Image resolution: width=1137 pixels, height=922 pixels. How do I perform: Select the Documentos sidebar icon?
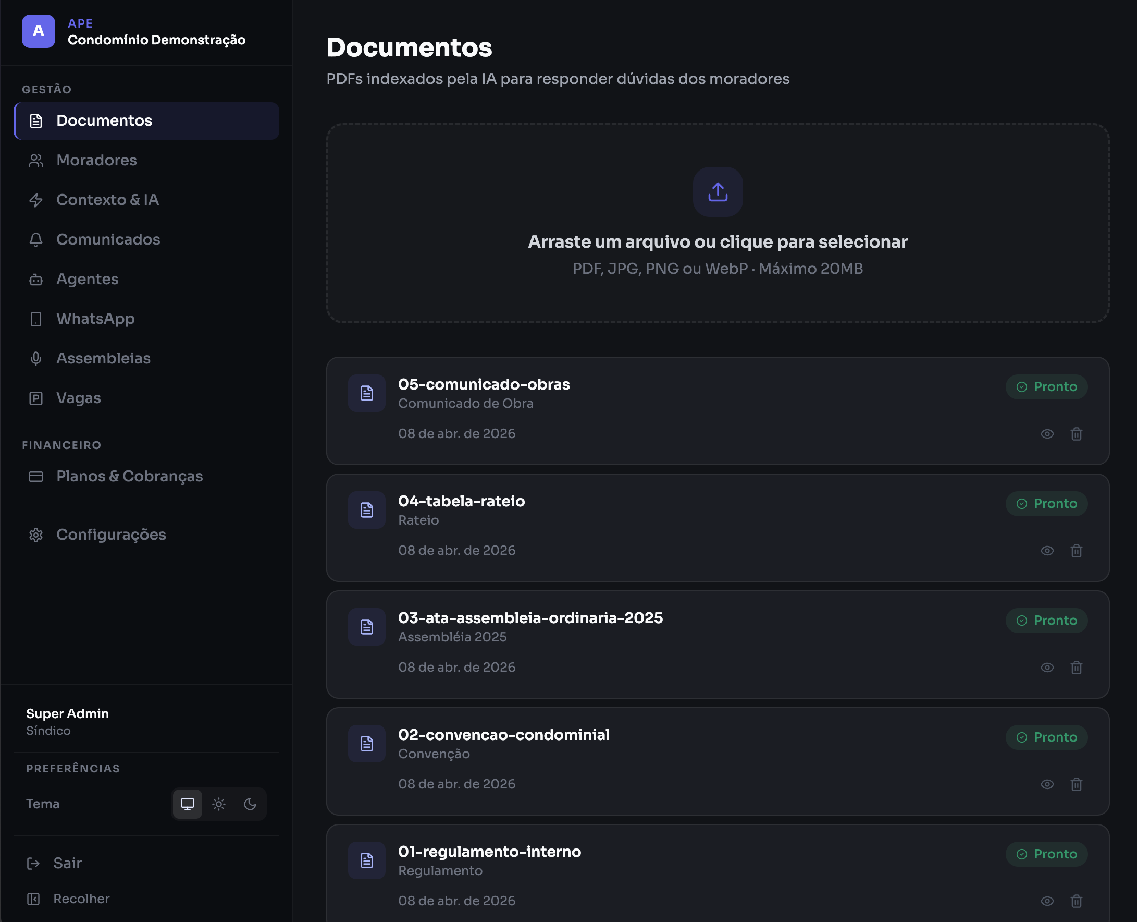[35, 120]
